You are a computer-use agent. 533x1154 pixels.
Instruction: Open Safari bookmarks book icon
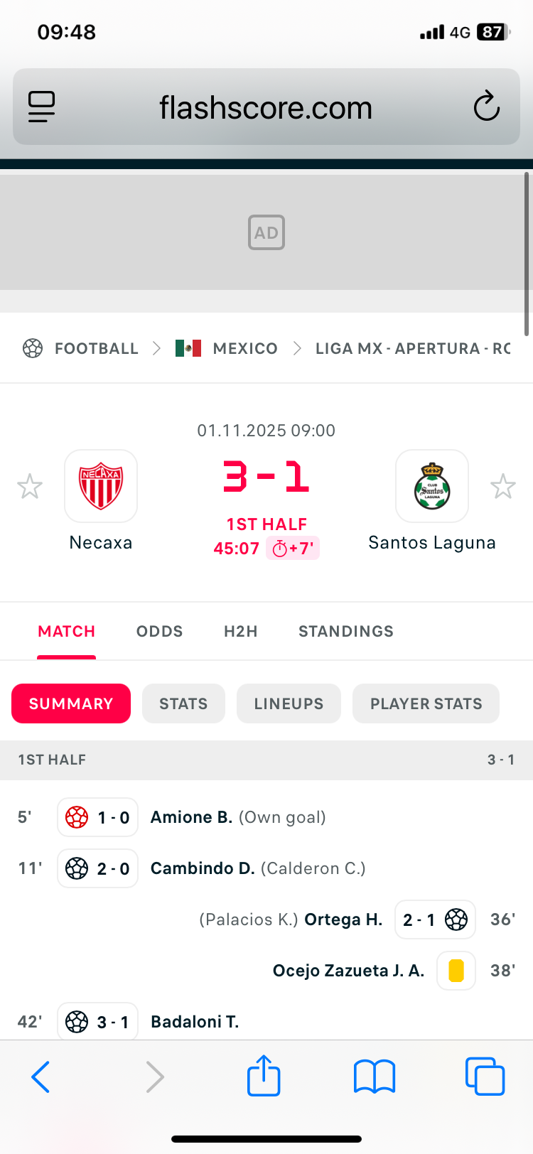[x=375, y=1077]
